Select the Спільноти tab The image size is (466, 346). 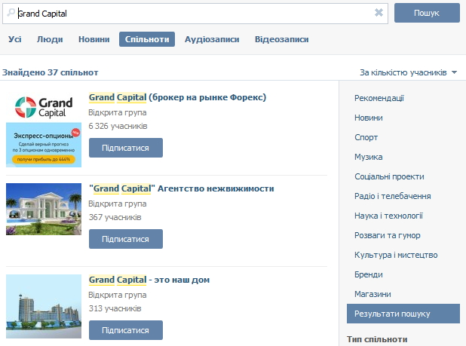click(x=147, y=39)
